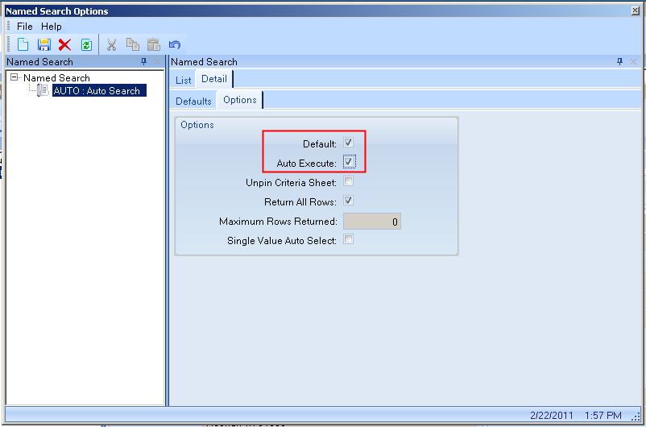Click the New document toolbar icon
The width and height of the screenshot is (646, 427).
pos(23,44)
